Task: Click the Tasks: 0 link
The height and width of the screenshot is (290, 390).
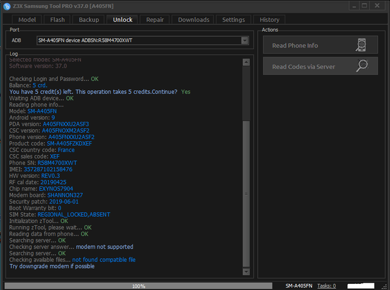Action: point(327,286)
